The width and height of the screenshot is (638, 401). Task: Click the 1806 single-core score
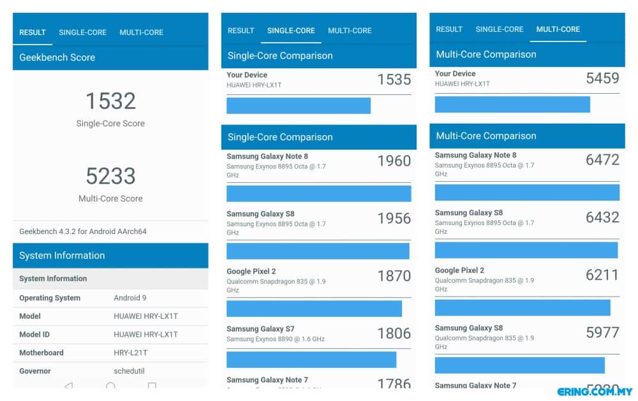pyautogui.click(x=394, y=333)
